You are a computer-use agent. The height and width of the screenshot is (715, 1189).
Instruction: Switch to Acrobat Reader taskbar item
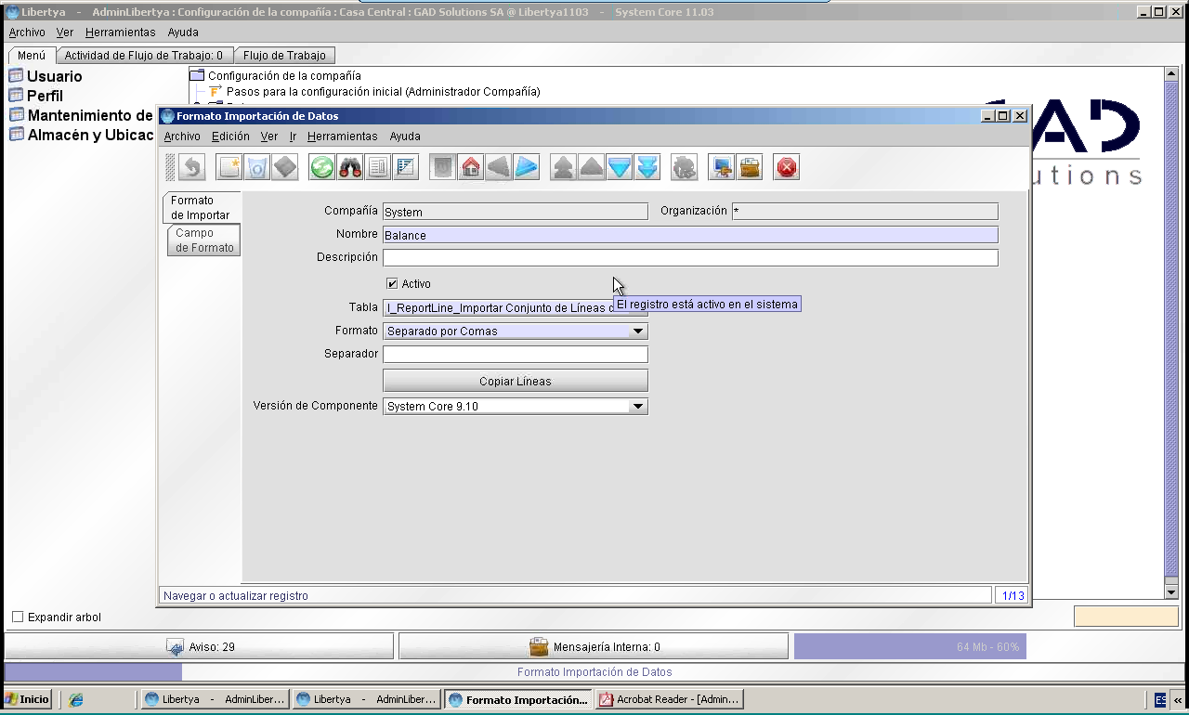[x=670, y=699]
